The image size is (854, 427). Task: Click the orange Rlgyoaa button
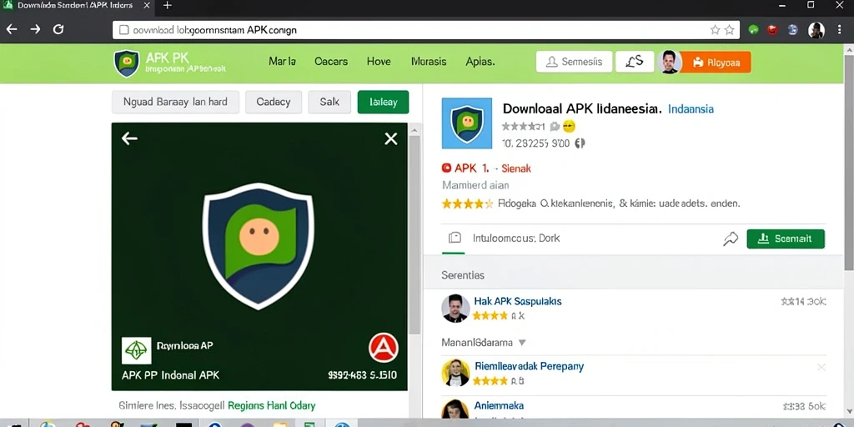click(x=716, y=63)
